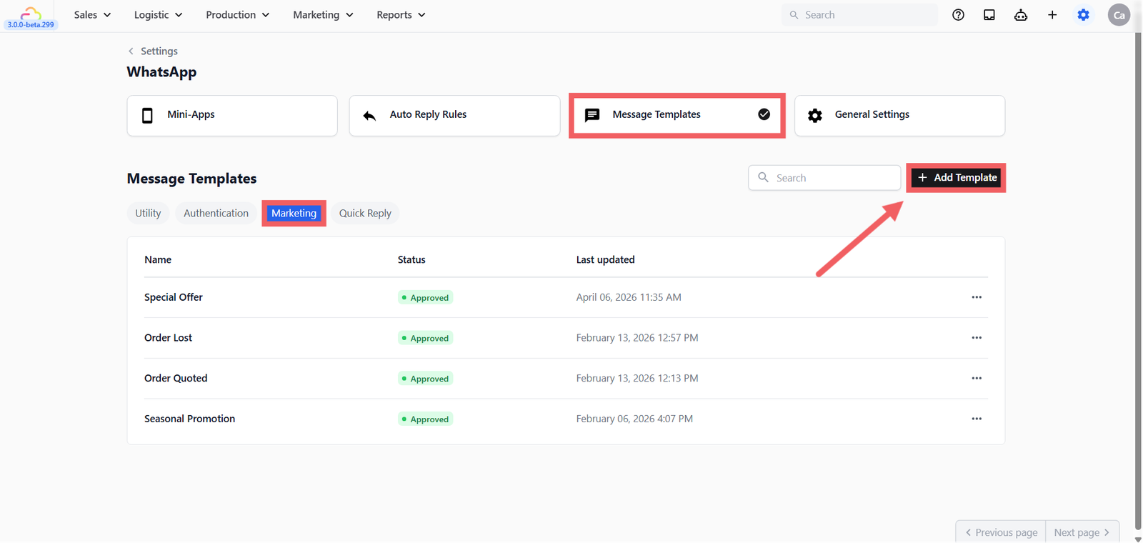Click the Order Quoted template name

pyautogui.click(x=176, y=379)
